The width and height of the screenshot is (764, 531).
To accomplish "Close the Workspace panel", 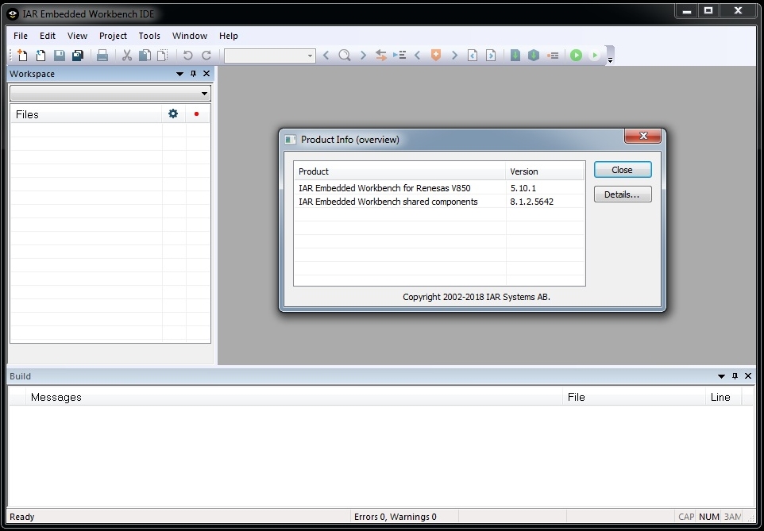I will click(x=206, y=74).
